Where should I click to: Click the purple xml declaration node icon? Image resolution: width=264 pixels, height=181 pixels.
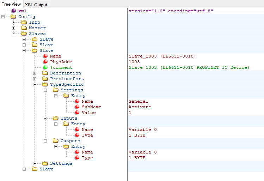pos(14,11)
